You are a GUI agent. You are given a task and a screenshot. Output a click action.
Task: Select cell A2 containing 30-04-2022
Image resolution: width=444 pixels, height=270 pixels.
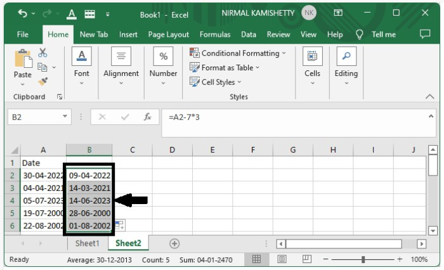43,176
